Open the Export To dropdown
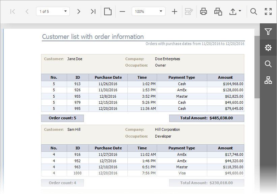 [x=235, y=11]
